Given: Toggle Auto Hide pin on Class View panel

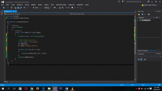Looking at the screenshot, I should click(158, 11).
